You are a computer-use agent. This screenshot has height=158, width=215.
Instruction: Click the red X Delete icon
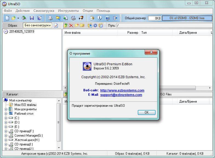(71, 26)
